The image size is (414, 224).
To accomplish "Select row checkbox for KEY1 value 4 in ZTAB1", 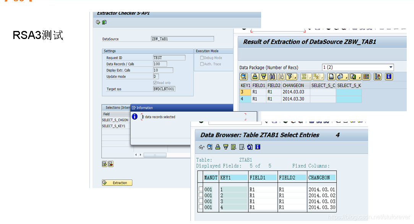I will (x=201, y=207).
